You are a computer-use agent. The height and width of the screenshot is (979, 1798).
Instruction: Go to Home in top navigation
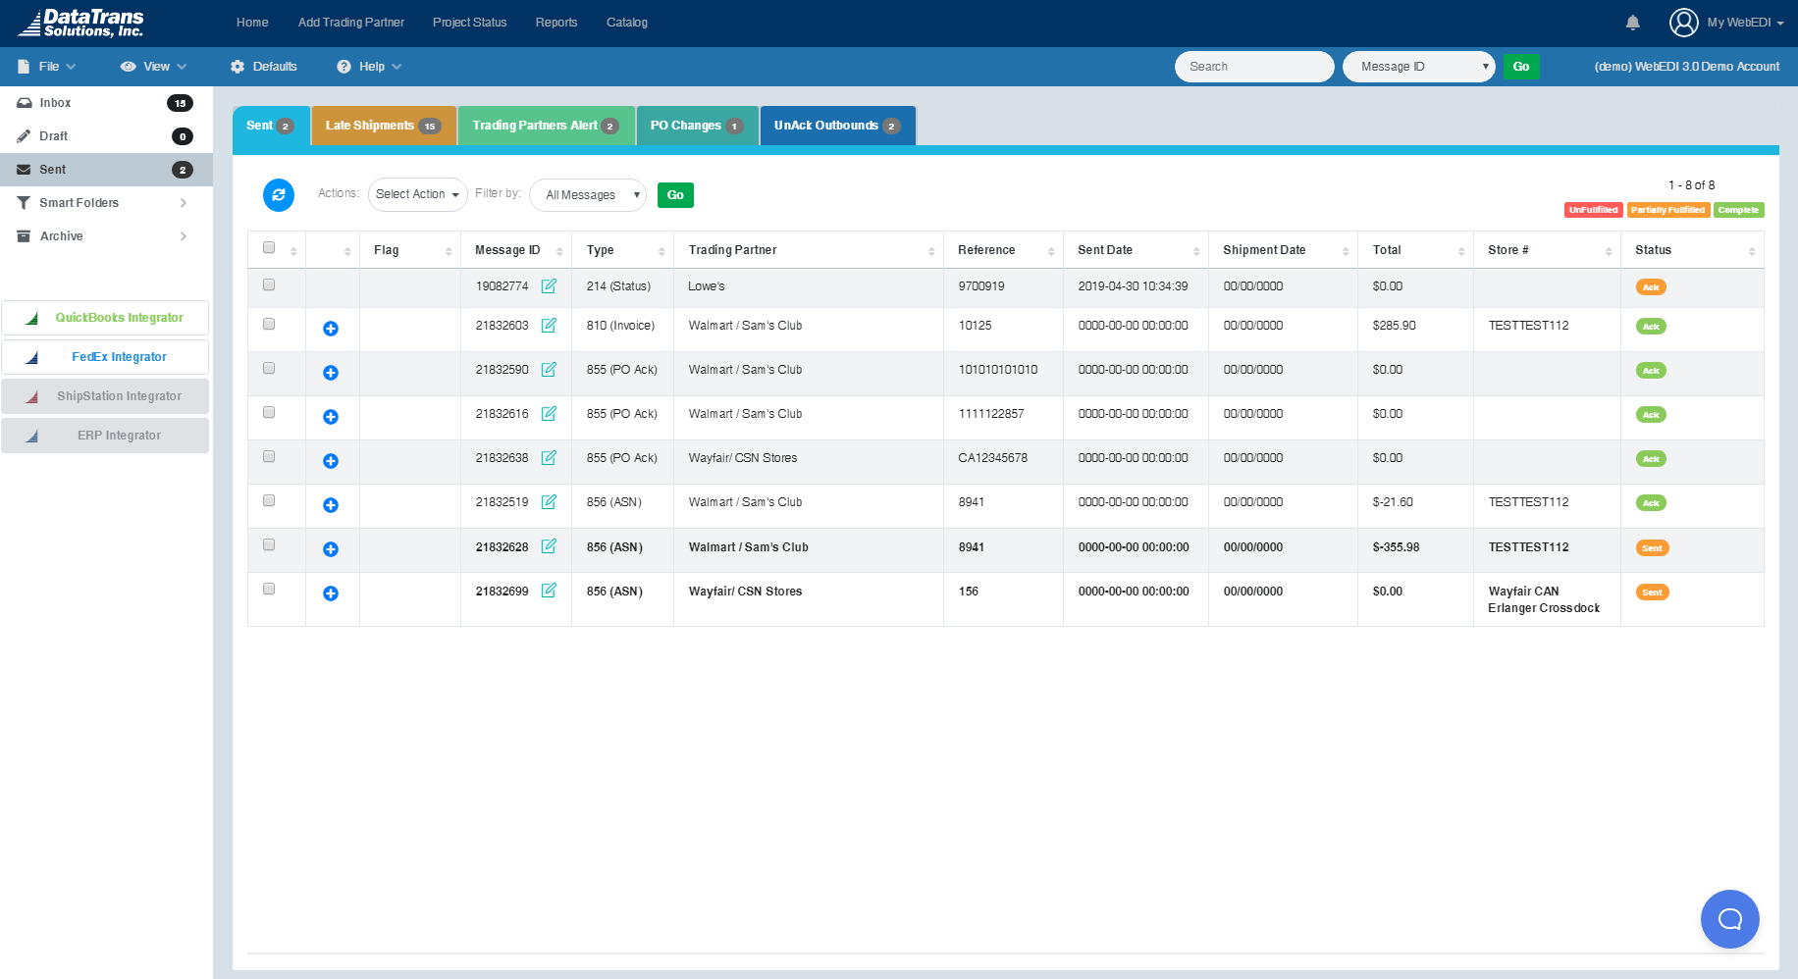[252, 23]
